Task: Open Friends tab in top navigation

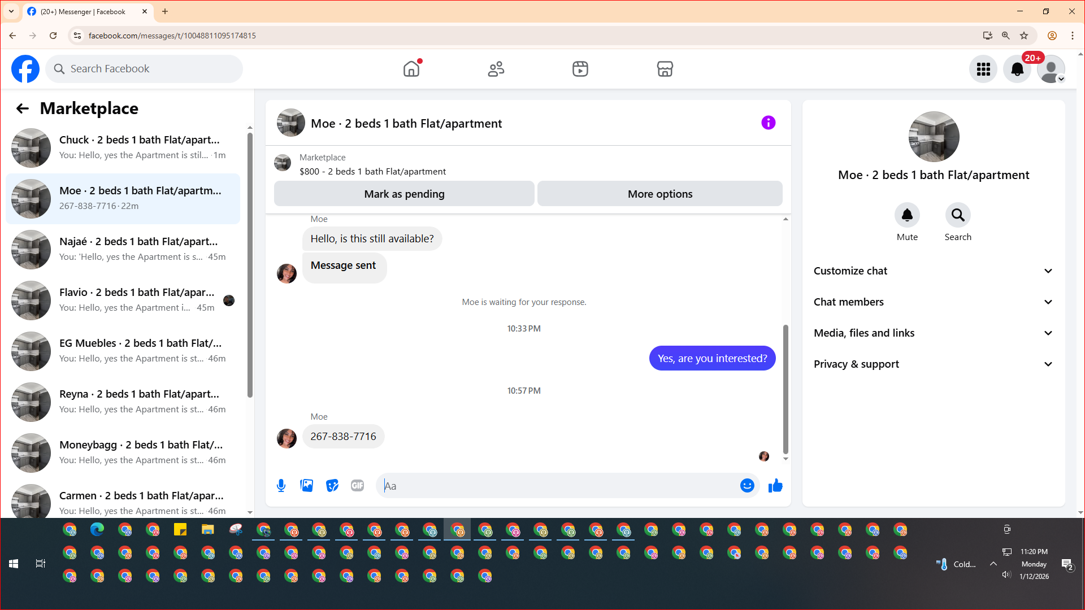Action: pyautogui.click(x=496, y=69)
